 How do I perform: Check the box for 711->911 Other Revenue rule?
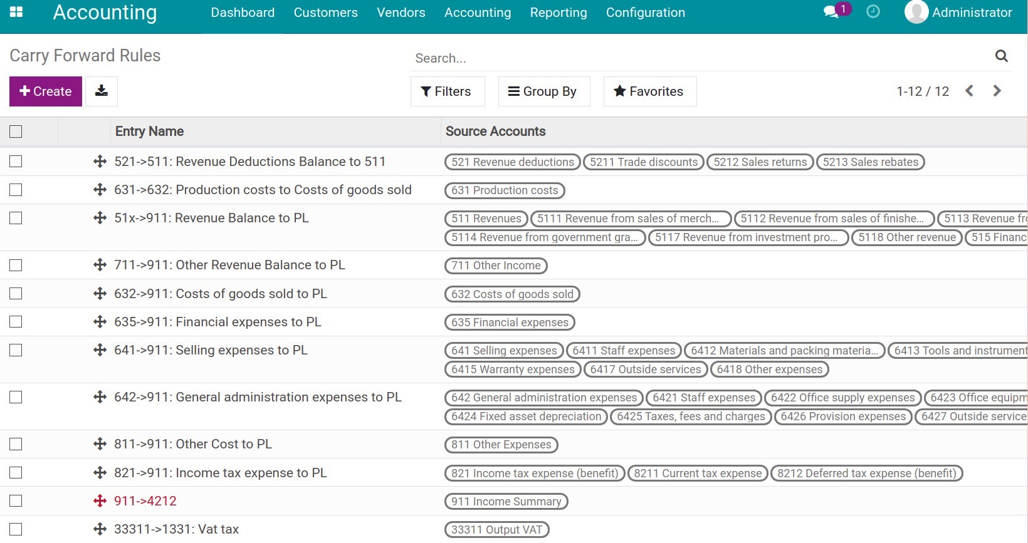16,266
